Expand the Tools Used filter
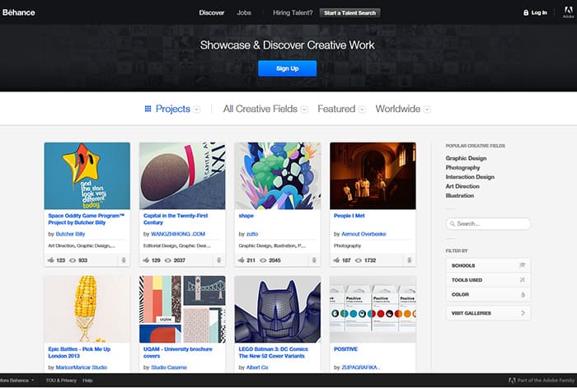577x388 pixels. [x=488, y=280]
